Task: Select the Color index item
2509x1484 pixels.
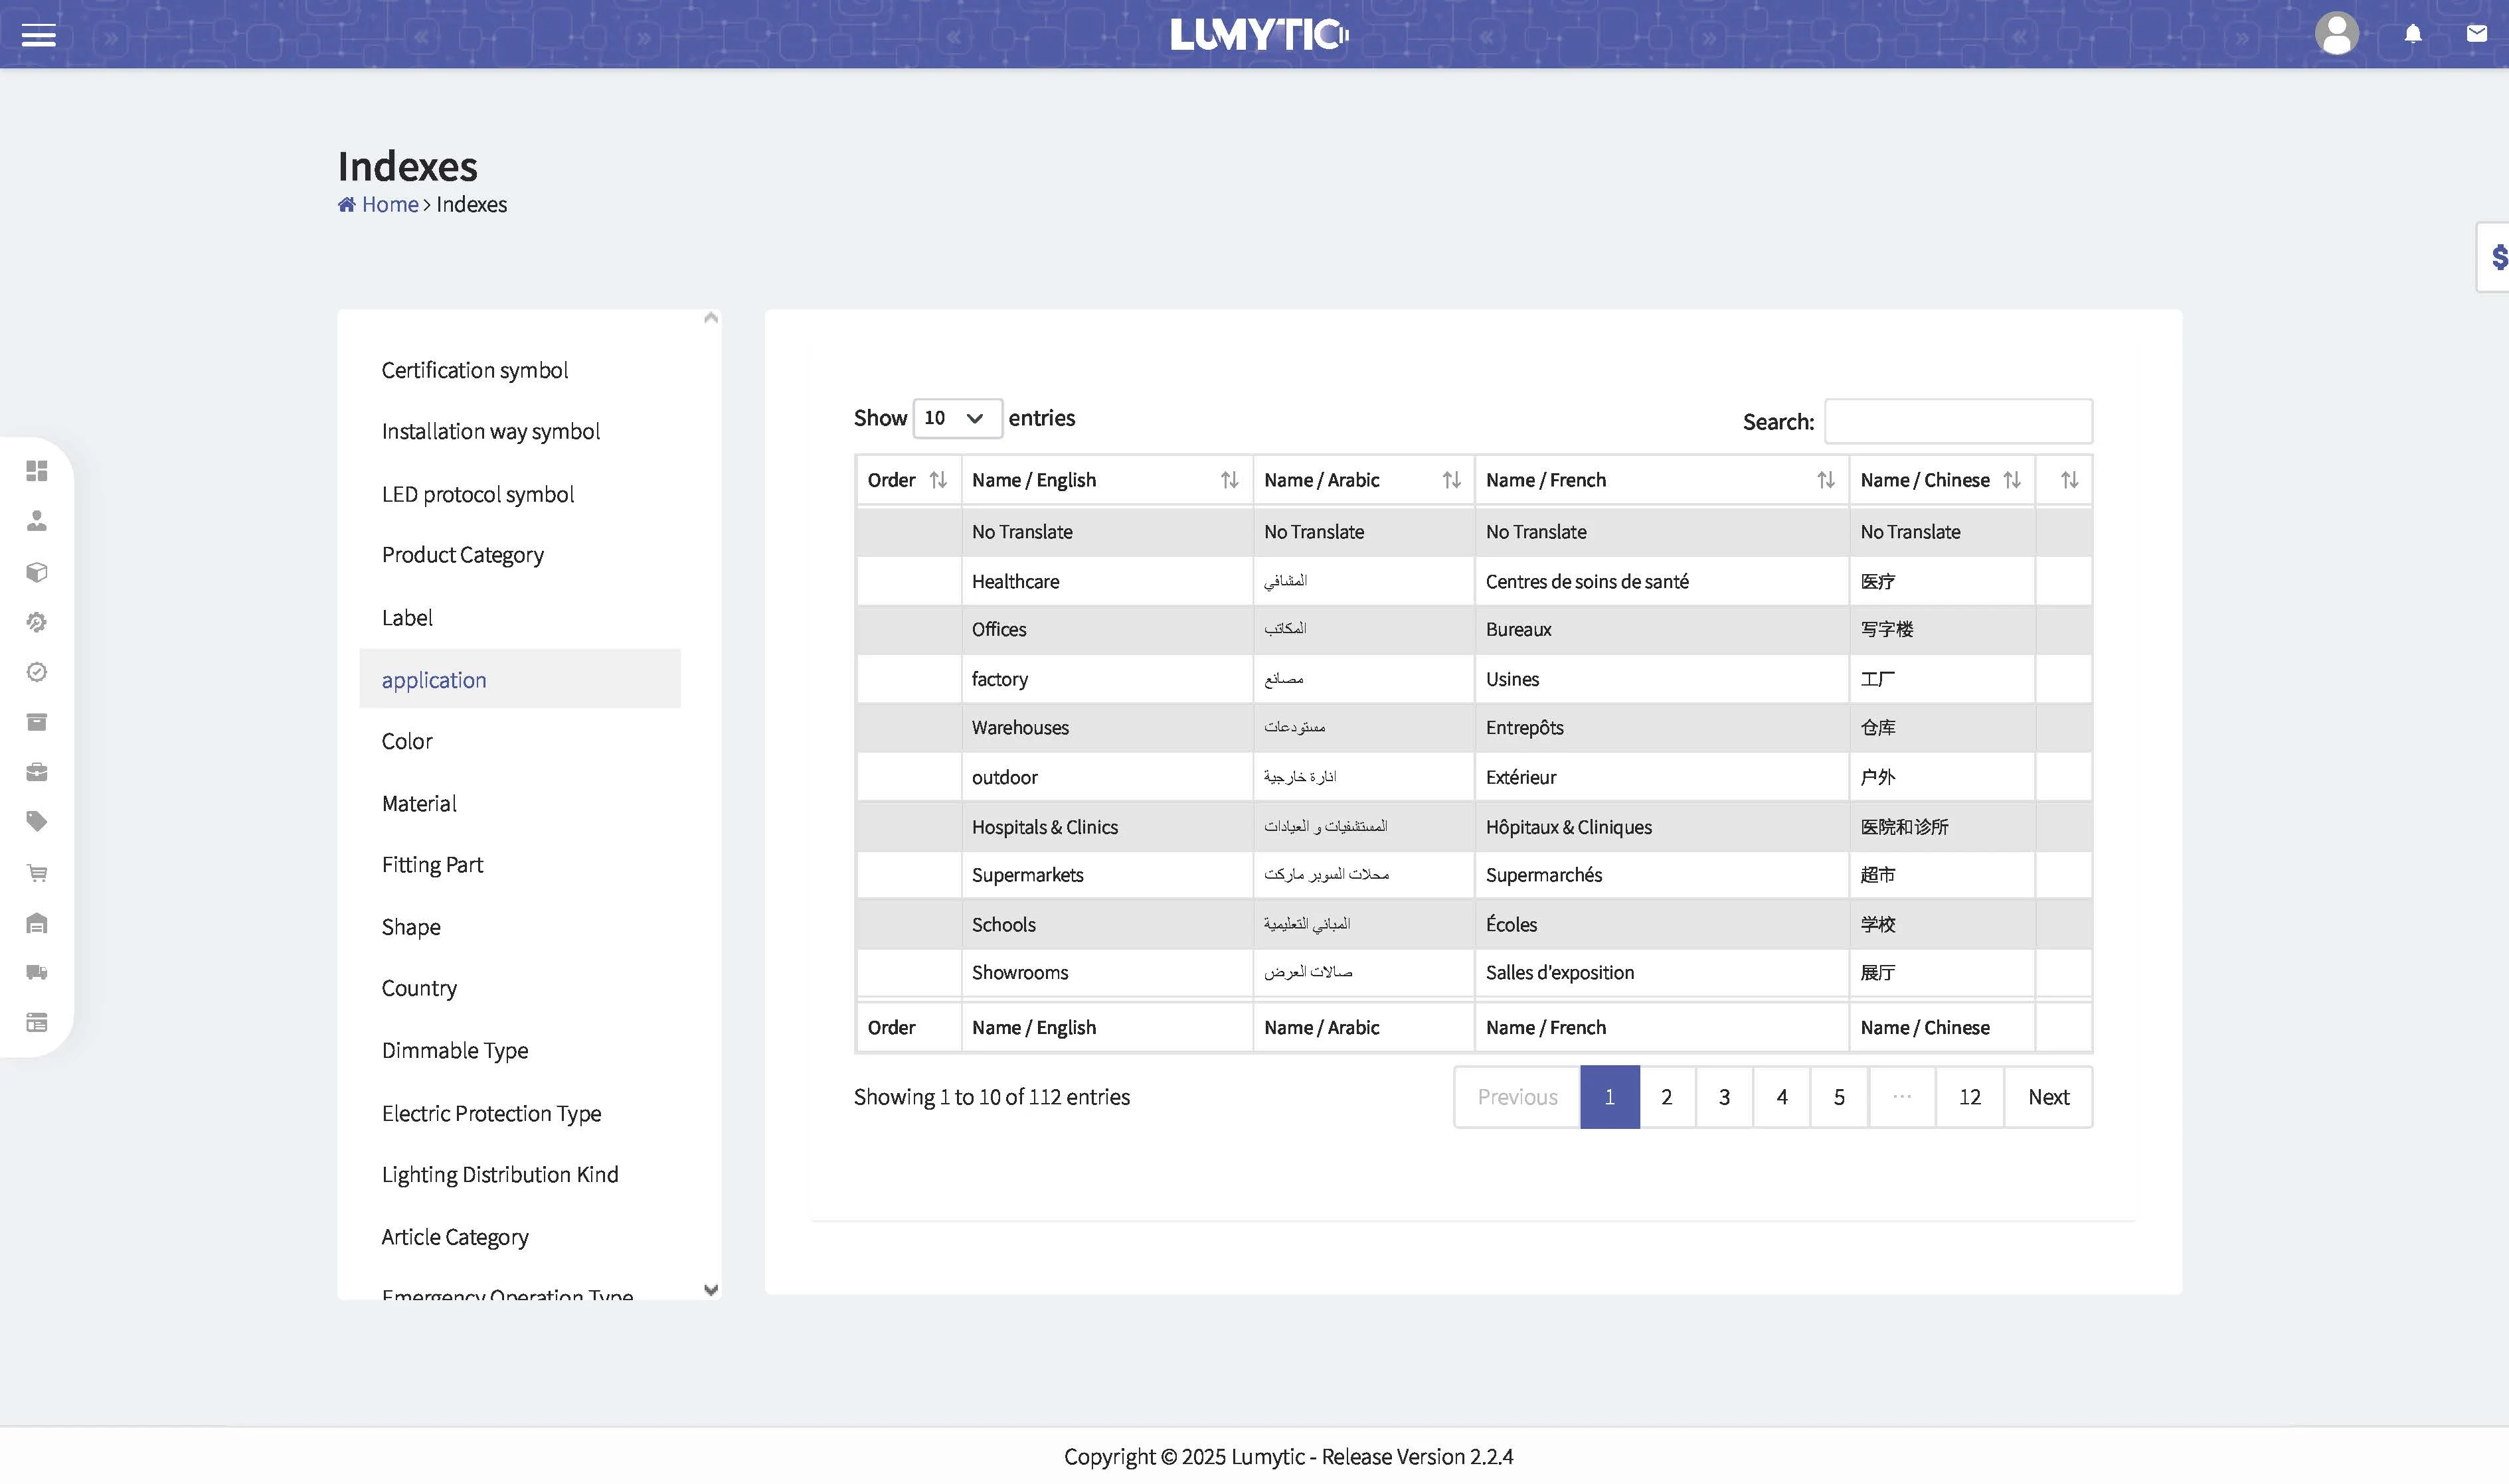Action: click(x=406, y=741)
